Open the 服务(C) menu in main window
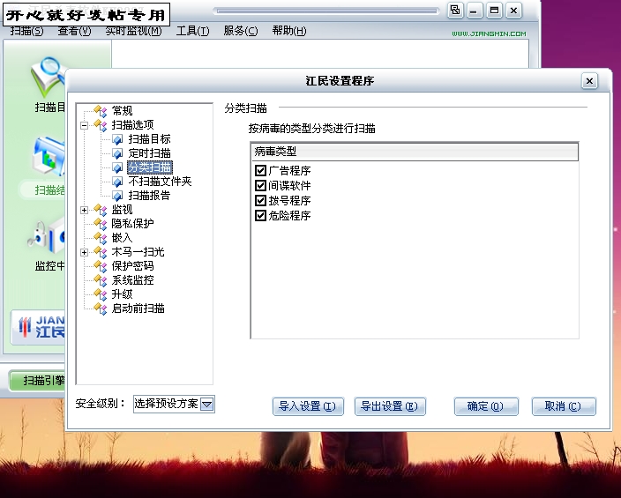621x498 pixels. click(241, 31)
